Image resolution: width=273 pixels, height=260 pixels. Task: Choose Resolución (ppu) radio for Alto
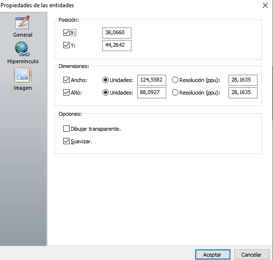(175, 93)
